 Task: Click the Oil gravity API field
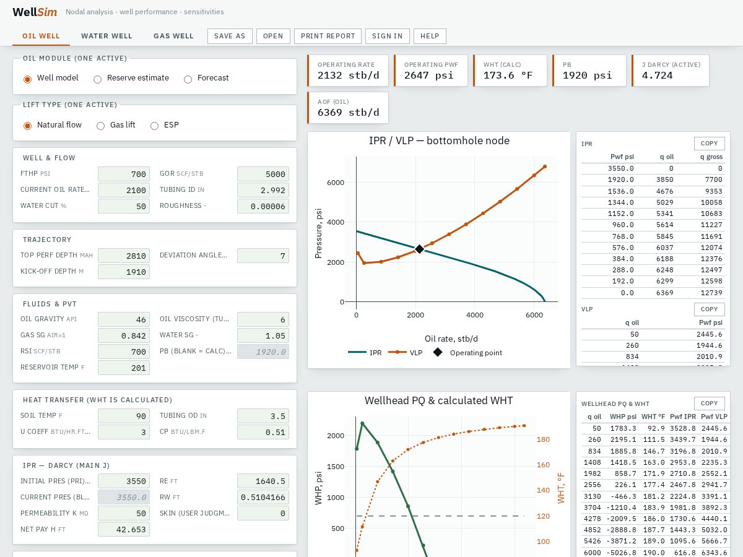tap(124, 319)
